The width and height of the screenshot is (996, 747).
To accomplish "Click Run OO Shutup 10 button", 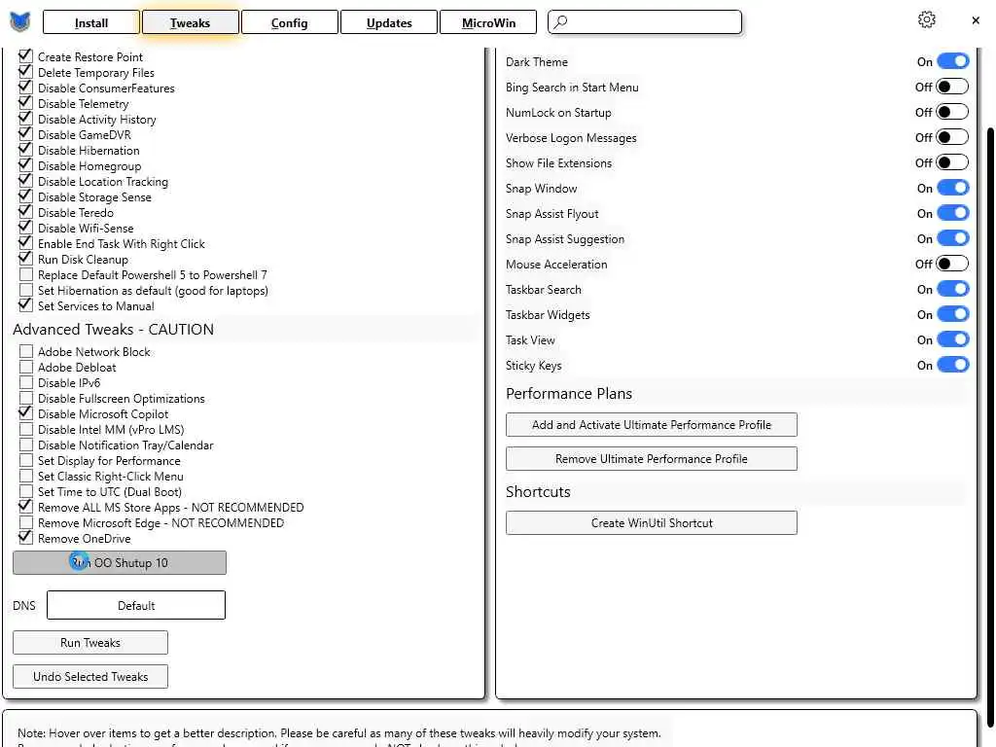I will click(x=120, y=563).
